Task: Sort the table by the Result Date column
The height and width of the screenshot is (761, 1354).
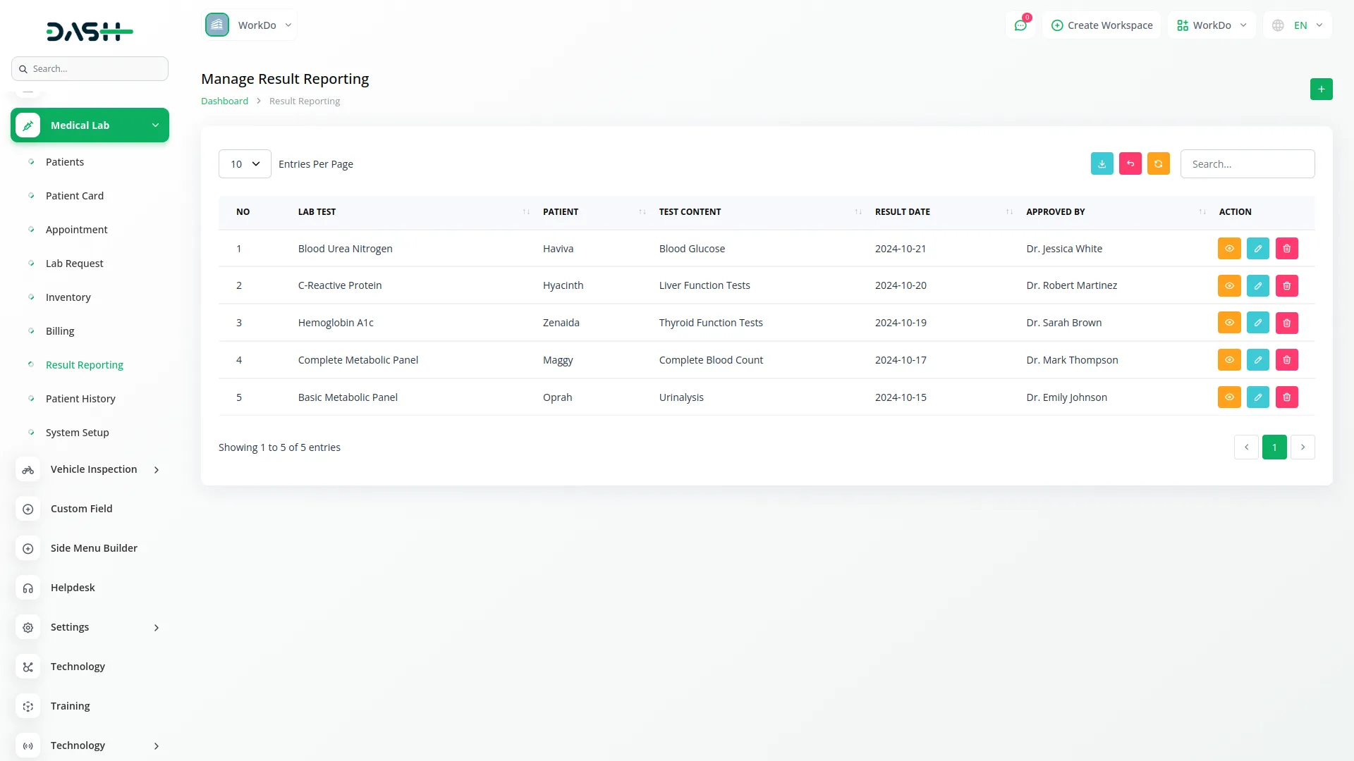Action: point(902,212)
